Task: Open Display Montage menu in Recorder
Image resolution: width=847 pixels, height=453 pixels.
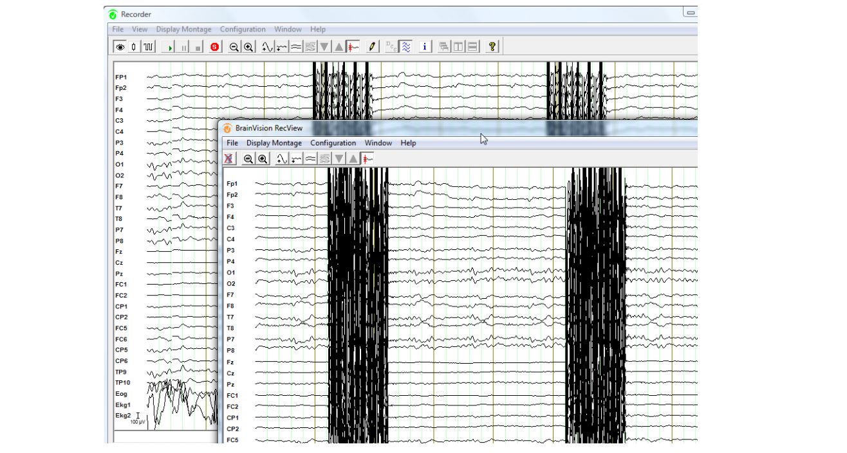Action: [183, 30]
